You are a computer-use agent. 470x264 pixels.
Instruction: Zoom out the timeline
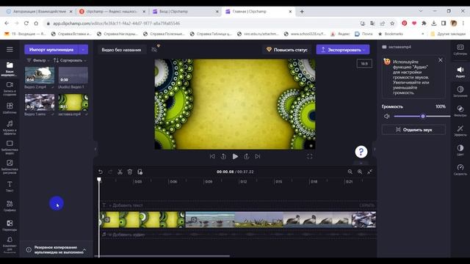tap(350, 172)
